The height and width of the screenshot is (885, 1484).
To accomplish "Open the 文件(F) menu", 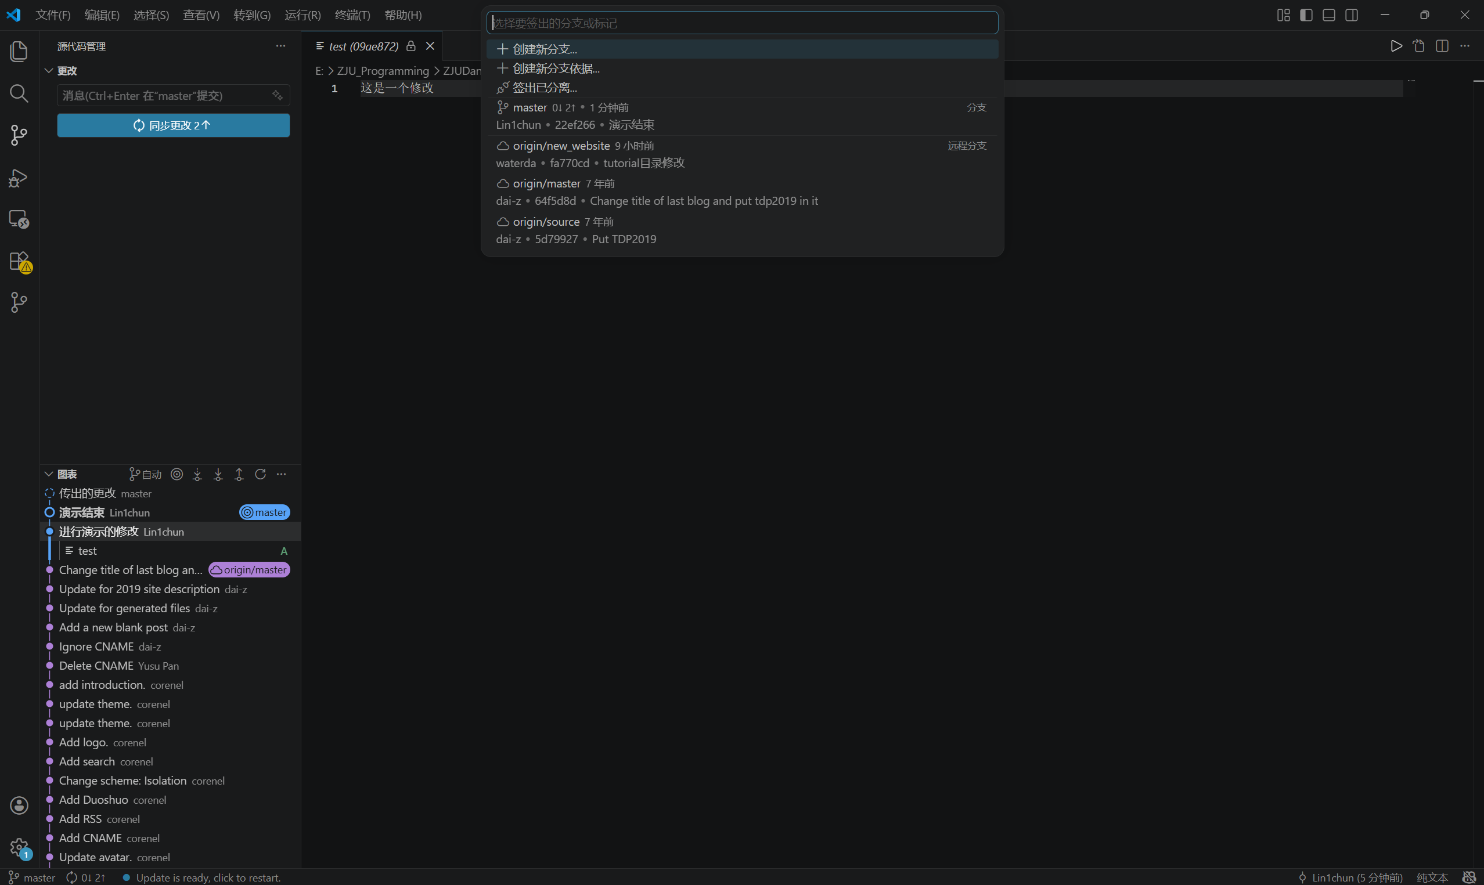I will tap(53, 15).
